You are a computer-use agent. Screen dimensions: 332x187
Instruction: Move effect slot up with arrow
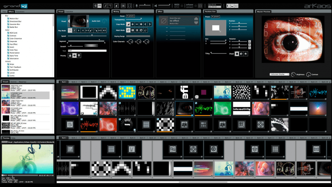click(196, 19)
